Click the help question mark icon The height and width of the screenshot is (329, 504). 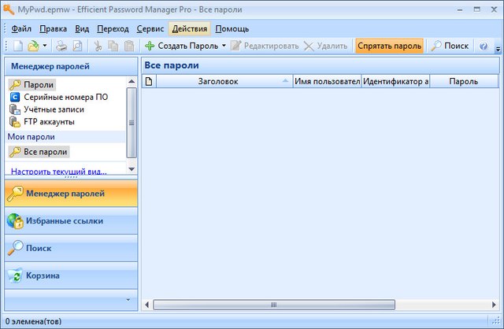click(x=484, y=46)
